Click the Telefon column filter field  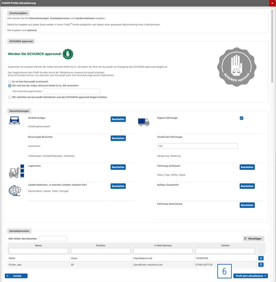pyautogui.click(x=225, y=251)
